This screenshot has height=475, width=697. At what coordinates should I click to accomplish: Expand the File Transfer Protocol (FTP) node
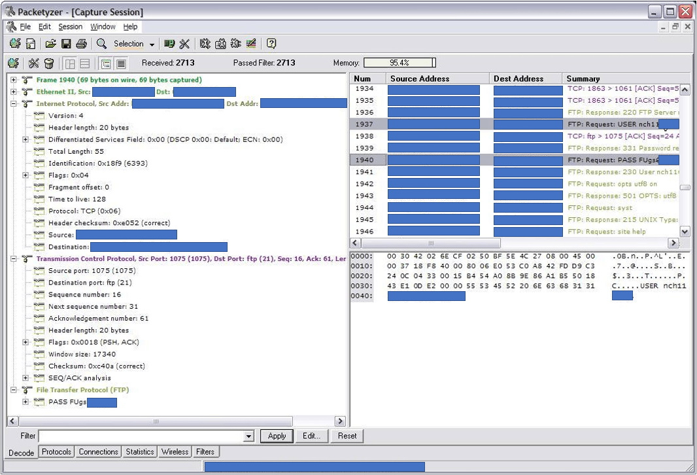14,390
